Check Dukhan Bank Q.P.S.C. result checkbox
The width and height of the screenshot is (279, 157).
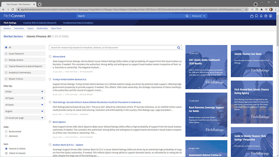click(50, 145)
